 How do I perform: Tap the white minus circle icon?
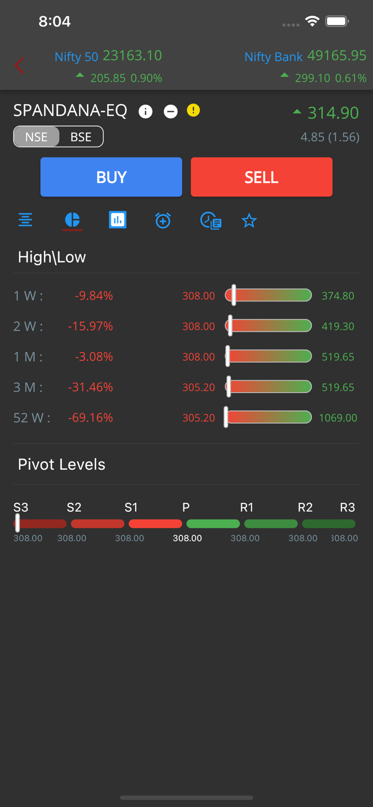coord(170,111)
